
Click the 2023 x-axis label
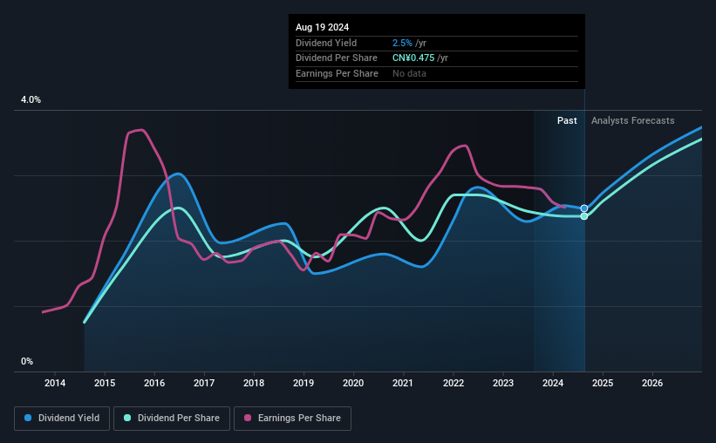pyautogui.click(x=503, y=383)
